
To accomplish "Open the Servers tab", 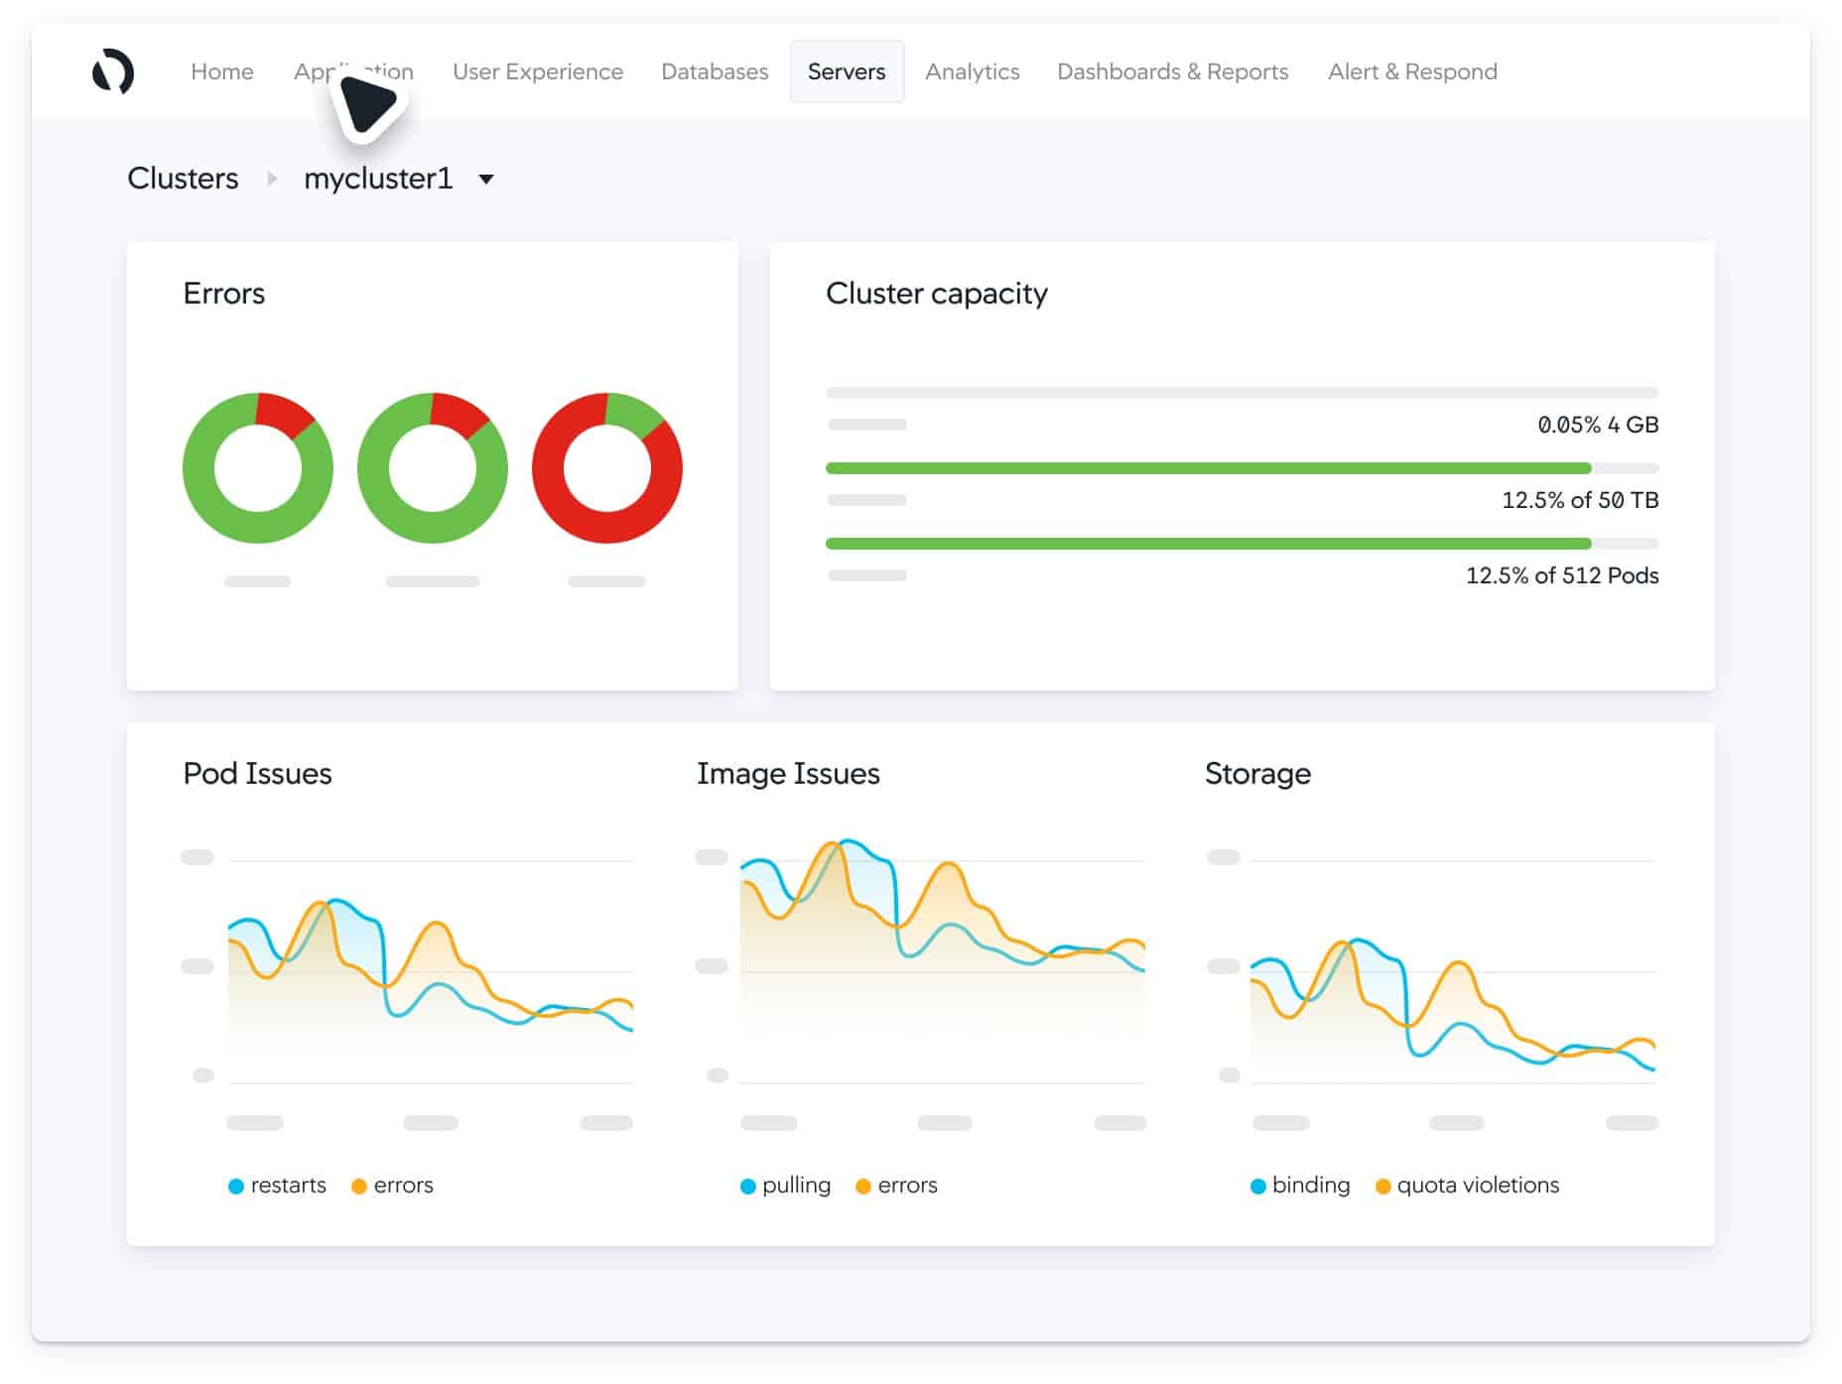I will tap(846, 71).
